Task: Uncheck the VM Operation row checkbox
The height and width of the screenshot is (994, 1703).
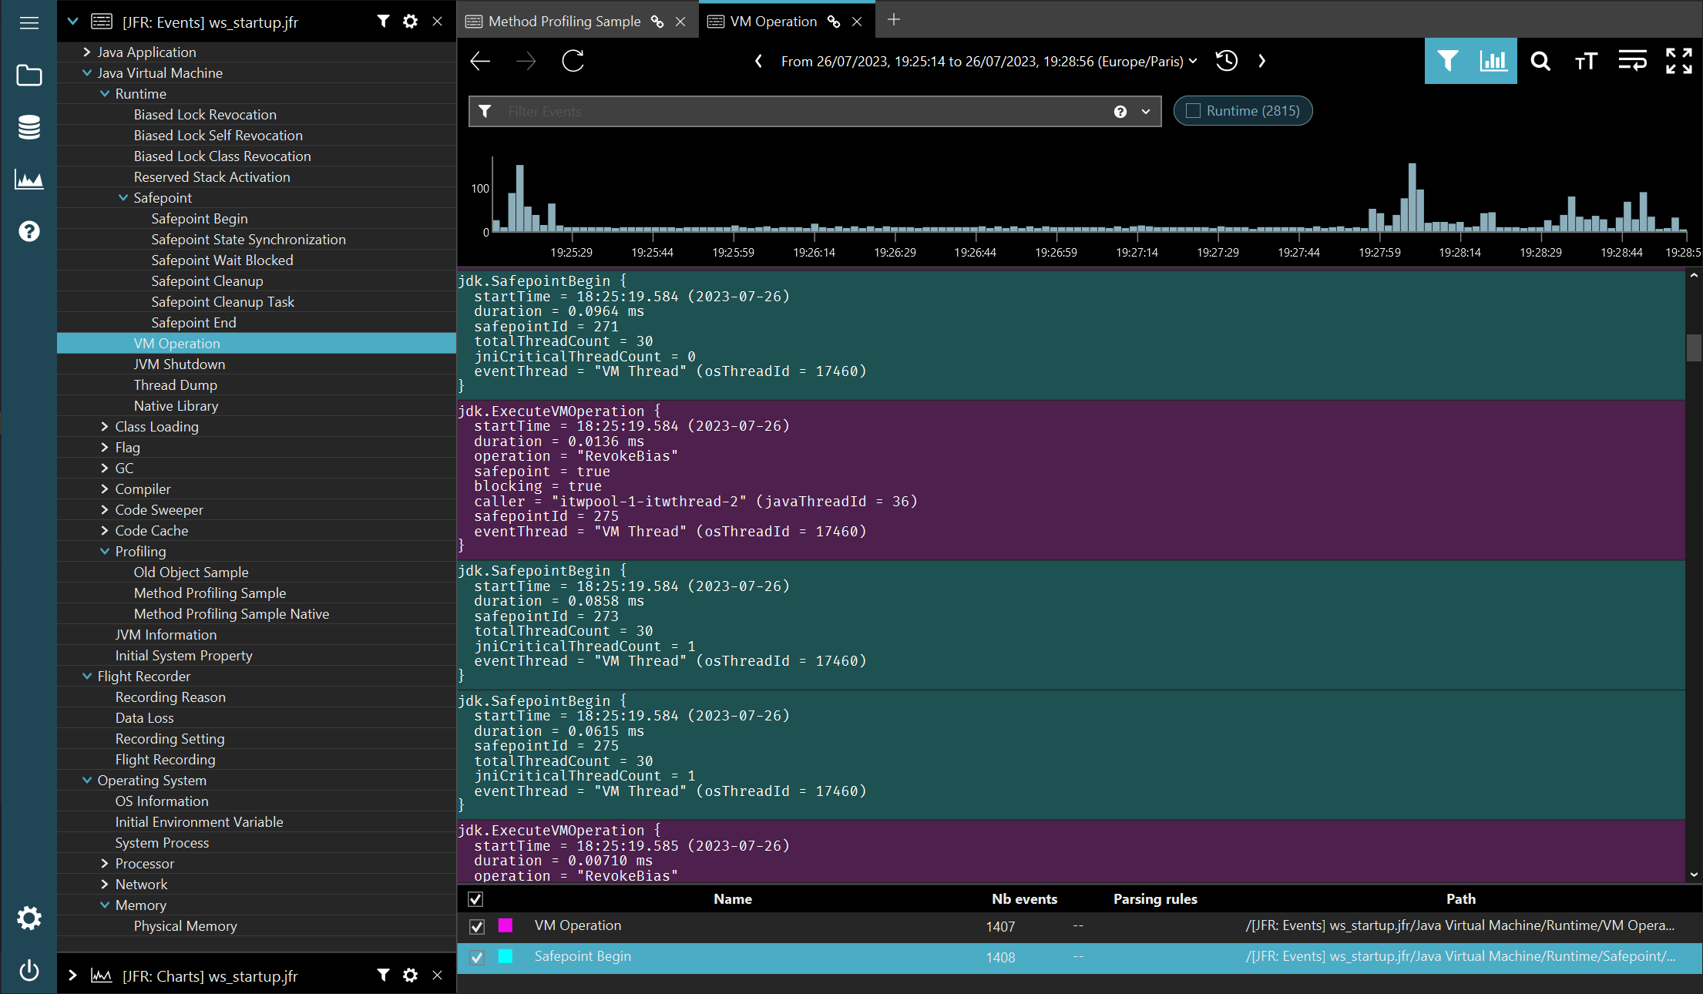Action: pos(476,926)
